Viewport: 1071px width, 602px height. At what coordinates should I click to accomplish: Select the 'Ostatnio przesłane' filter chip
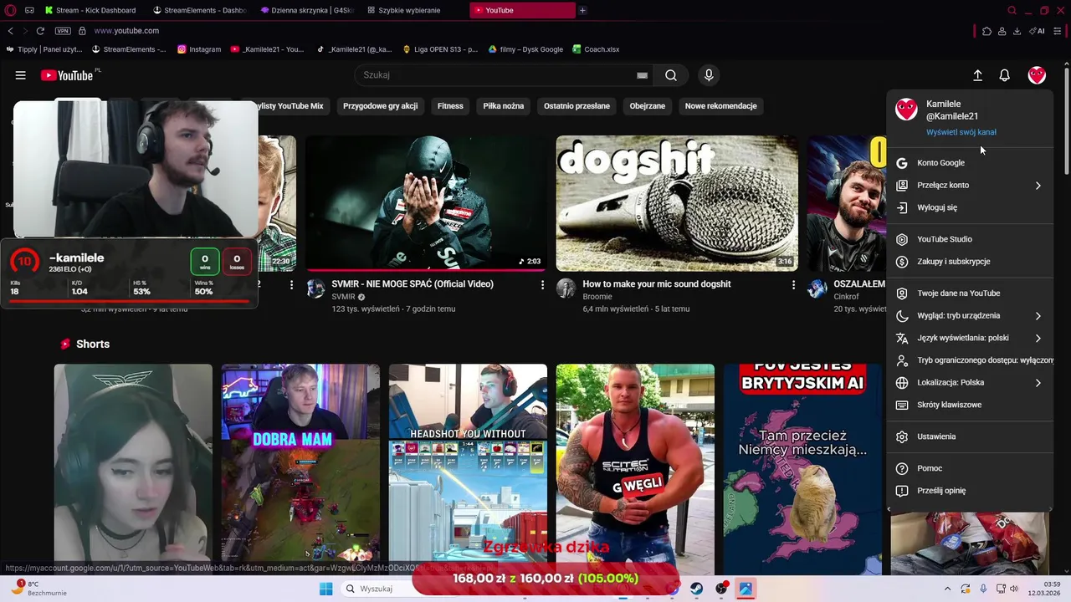pyautogui.click(x=576, y=106)
